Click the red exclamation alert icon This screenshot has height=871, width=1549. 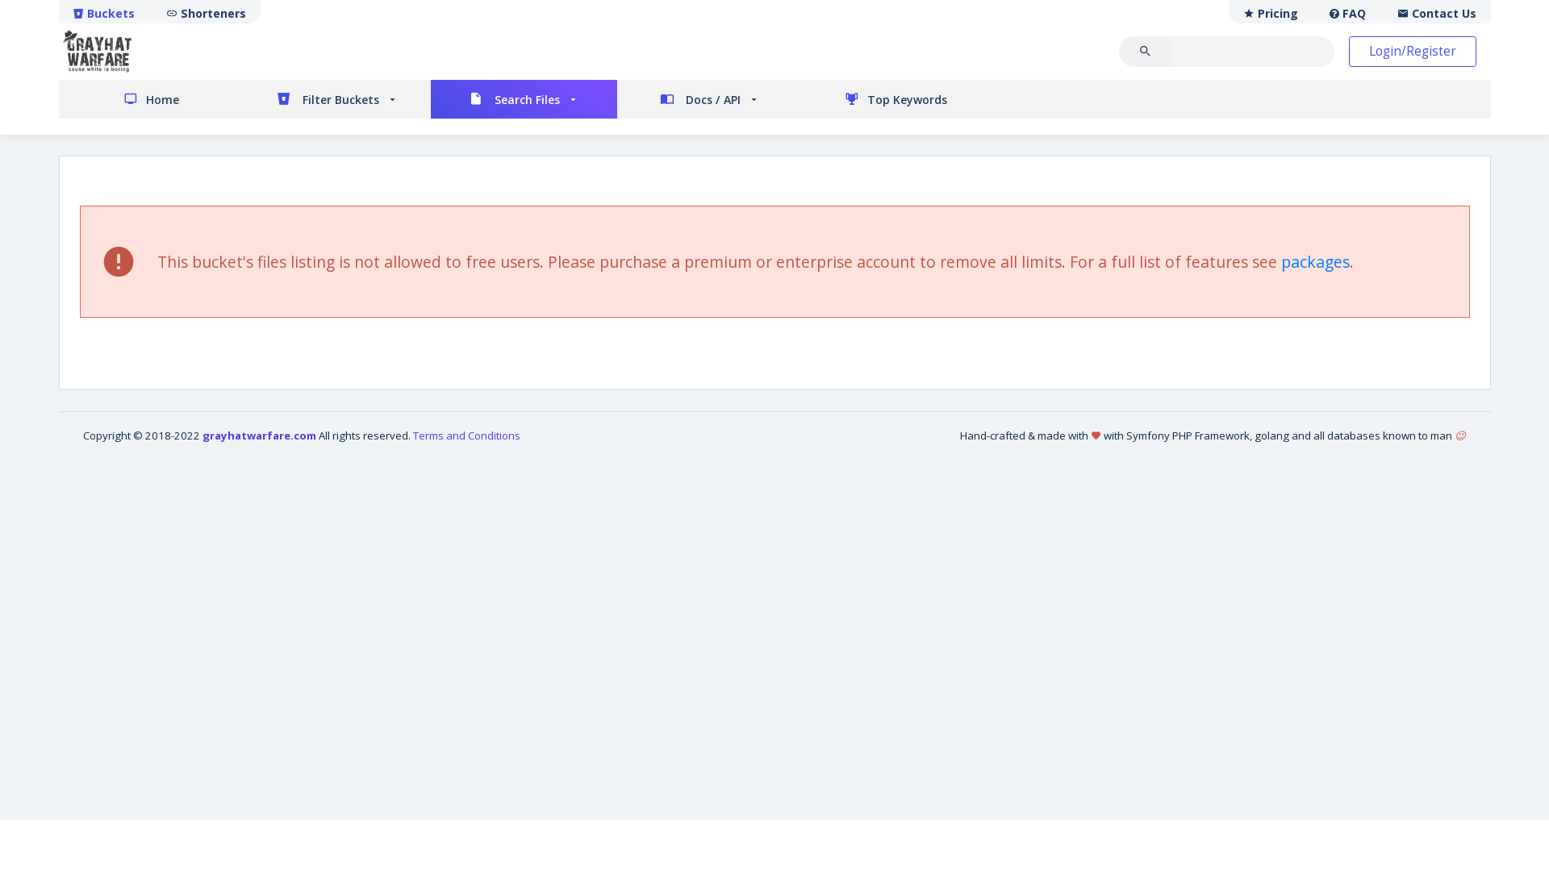tap(119, 261)
